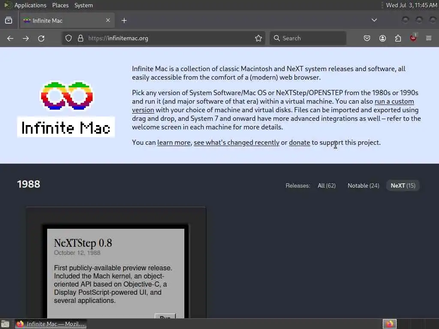Show All (62) releases
The width and height of the screenshot is (439, 329).
pos(327,185)
